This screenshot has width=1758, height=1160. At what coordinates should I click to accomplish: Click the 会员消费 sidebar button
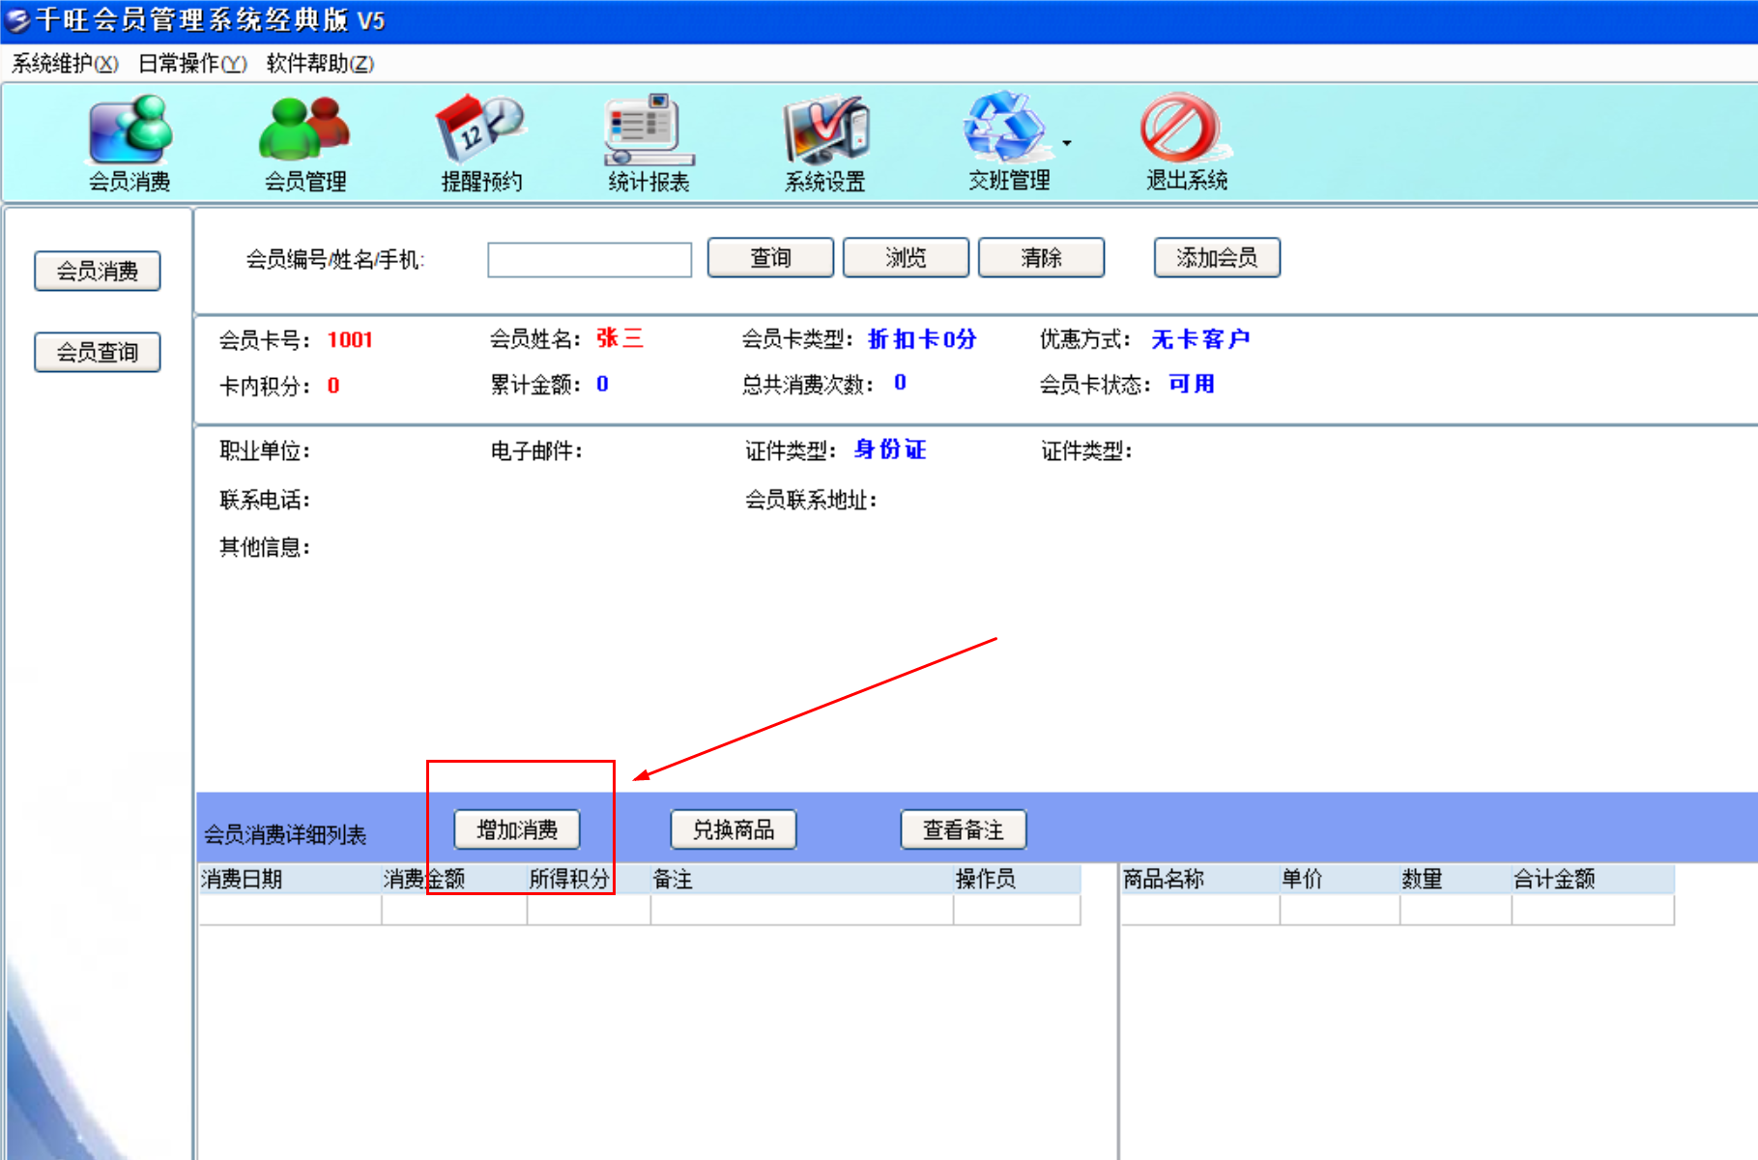[x=98, y=271]
